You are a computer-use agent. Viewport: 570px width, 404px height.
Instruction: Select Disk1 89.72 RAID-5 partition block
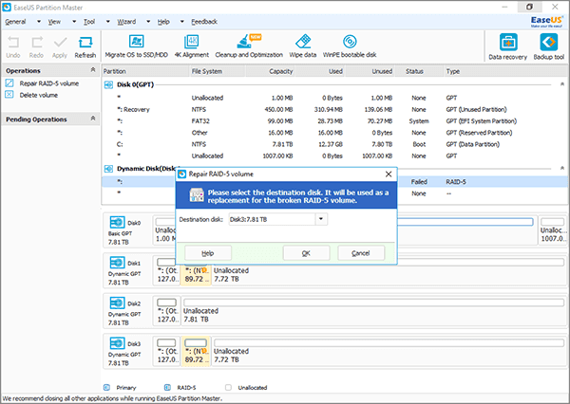tap(197, 275)
